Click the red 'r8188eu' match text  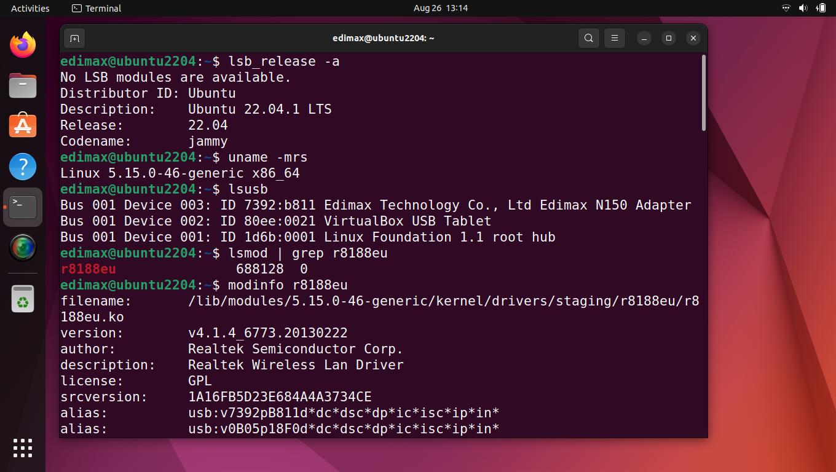pyautogui.click(x=88, y=269)
